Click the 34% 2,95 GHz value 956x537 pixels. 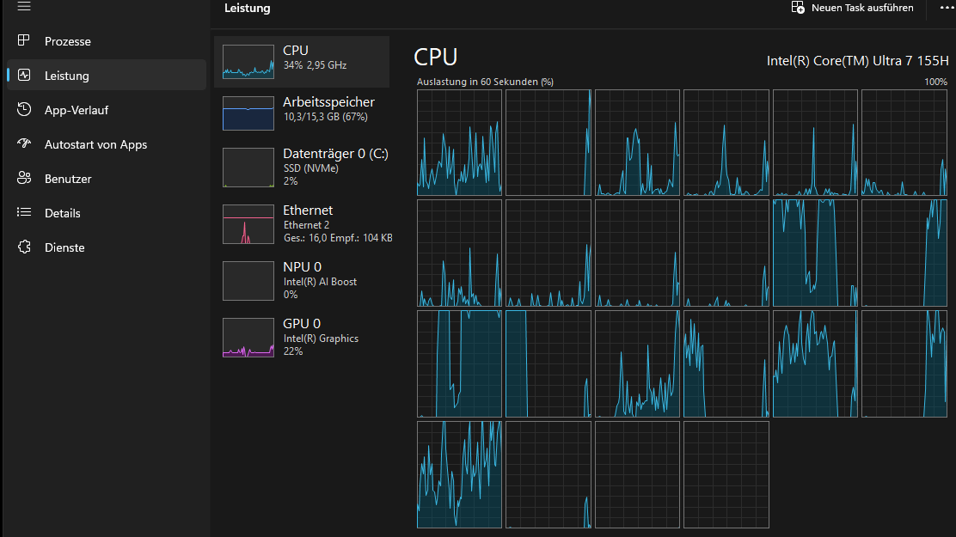[315, 65]
